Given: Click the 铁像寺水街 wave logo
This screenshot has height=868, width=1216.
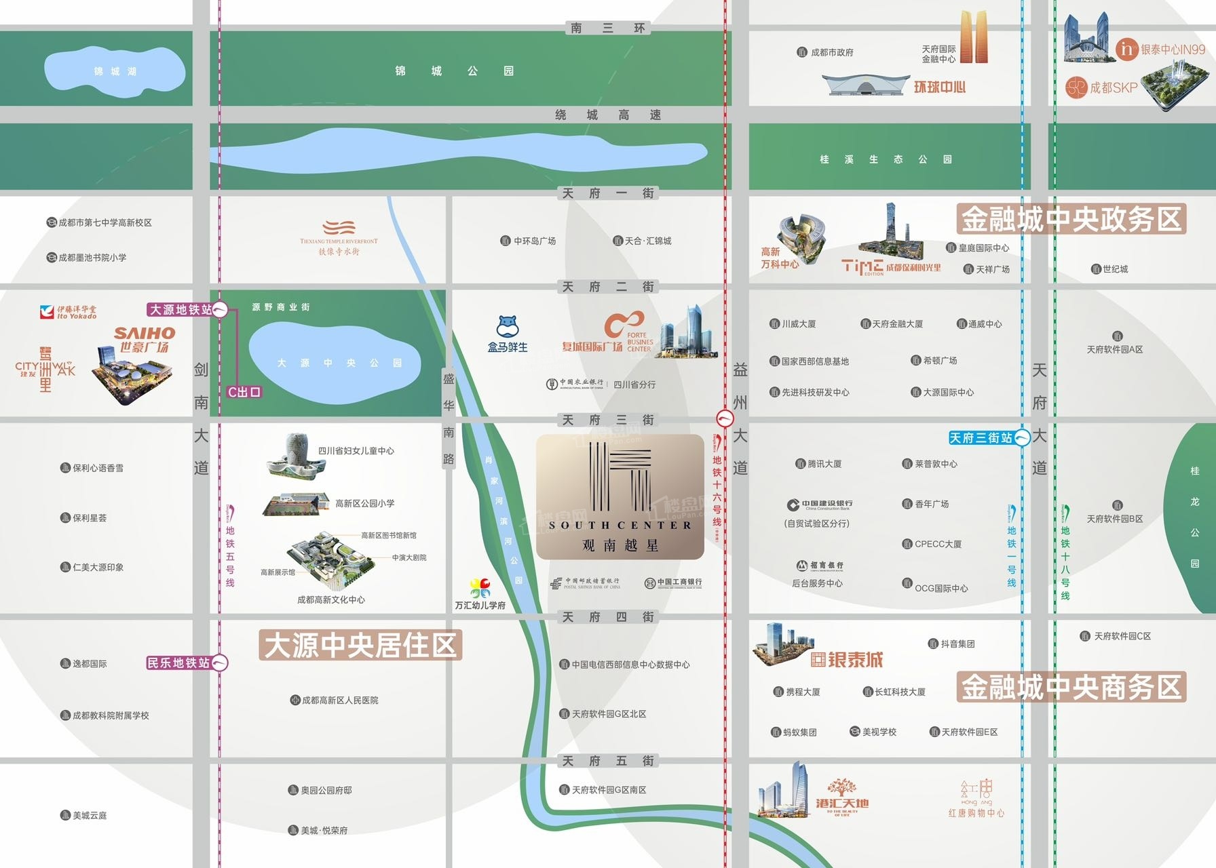Looking at the screenshot, I should [339, 237].
